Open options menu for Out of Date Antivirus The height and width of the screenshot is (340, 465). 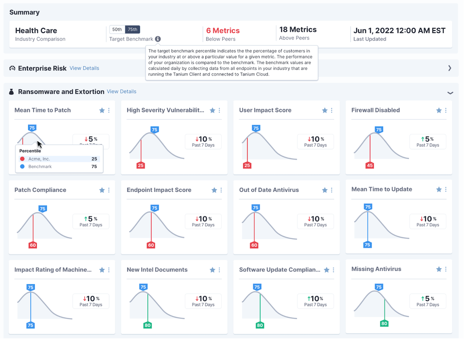(x=332, y=190)
